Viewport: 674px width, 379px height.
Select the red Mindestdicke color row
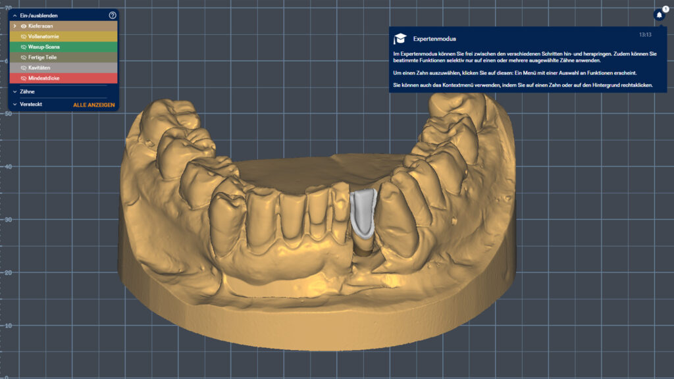[x=66, y=78]
